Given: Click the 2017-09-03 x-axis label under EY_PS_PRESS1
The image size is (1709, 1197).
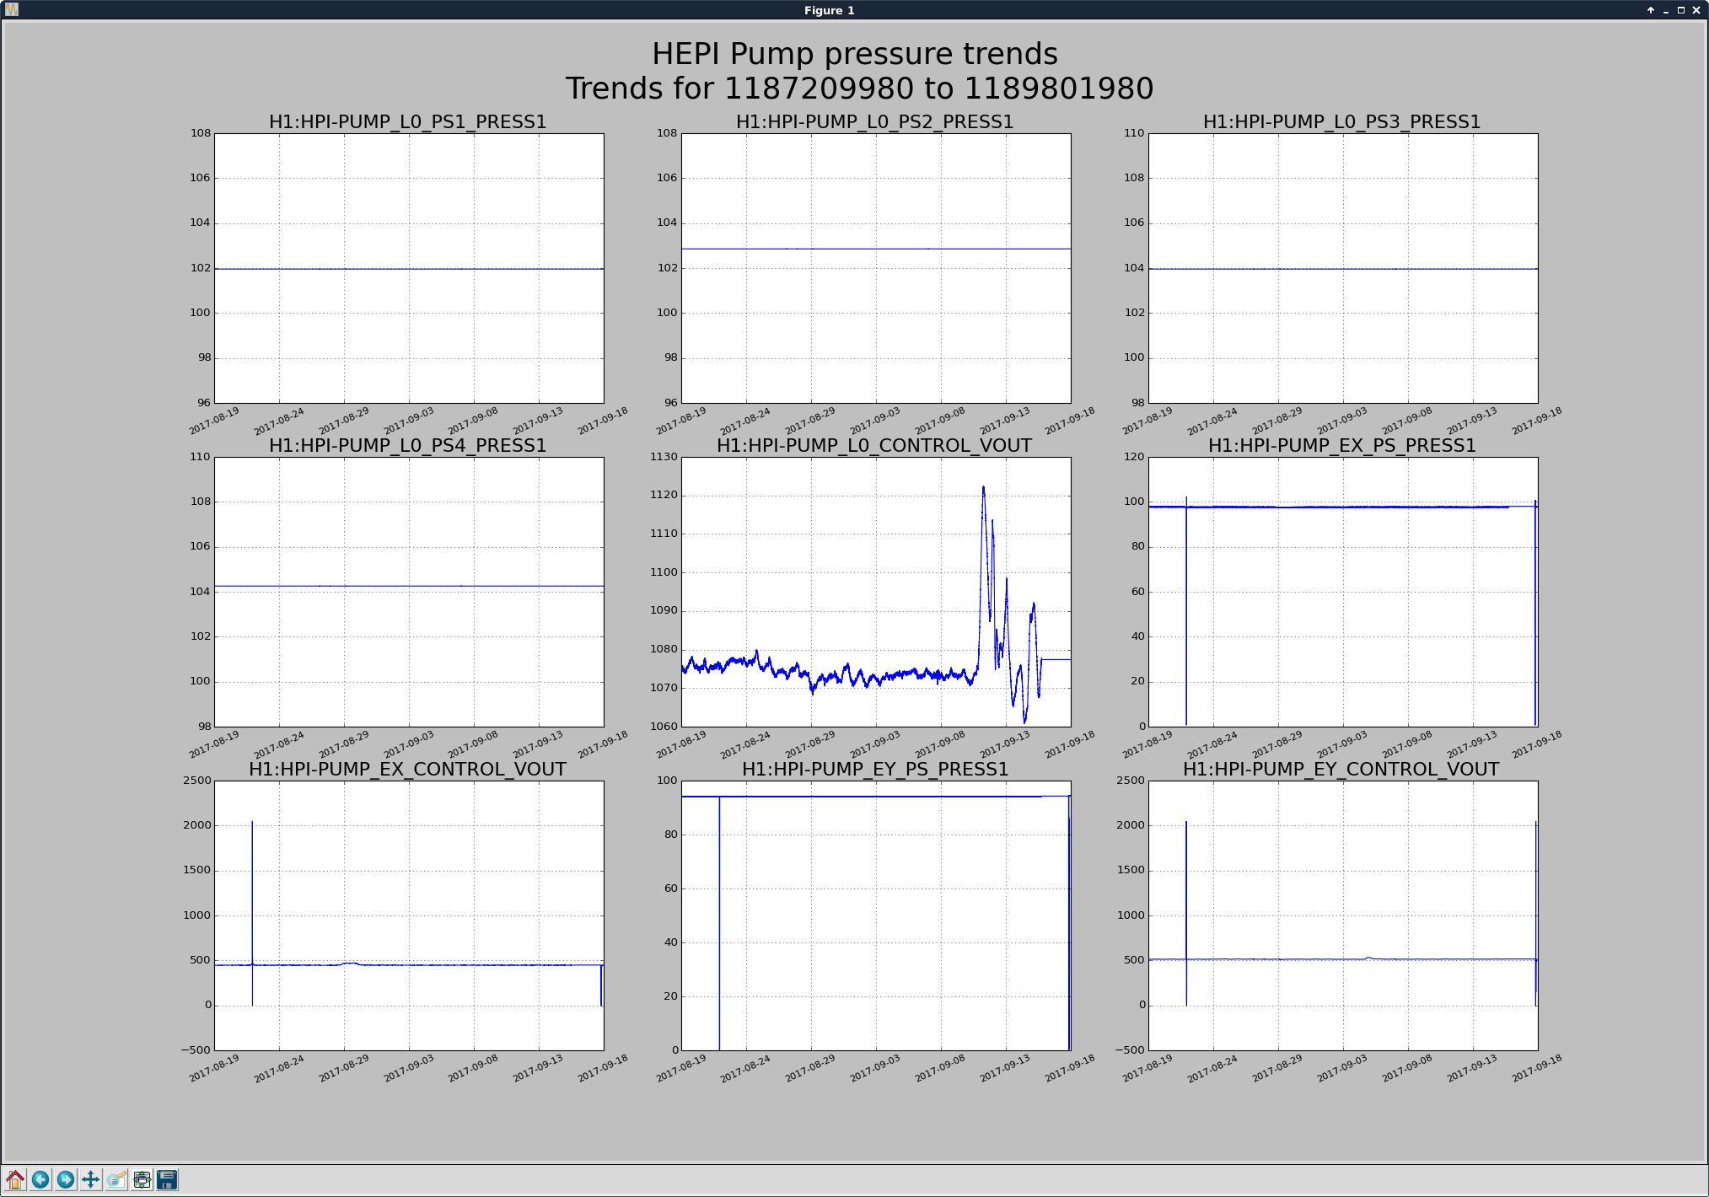Looking at the screenshot, I should click(x=875, y=1068).
